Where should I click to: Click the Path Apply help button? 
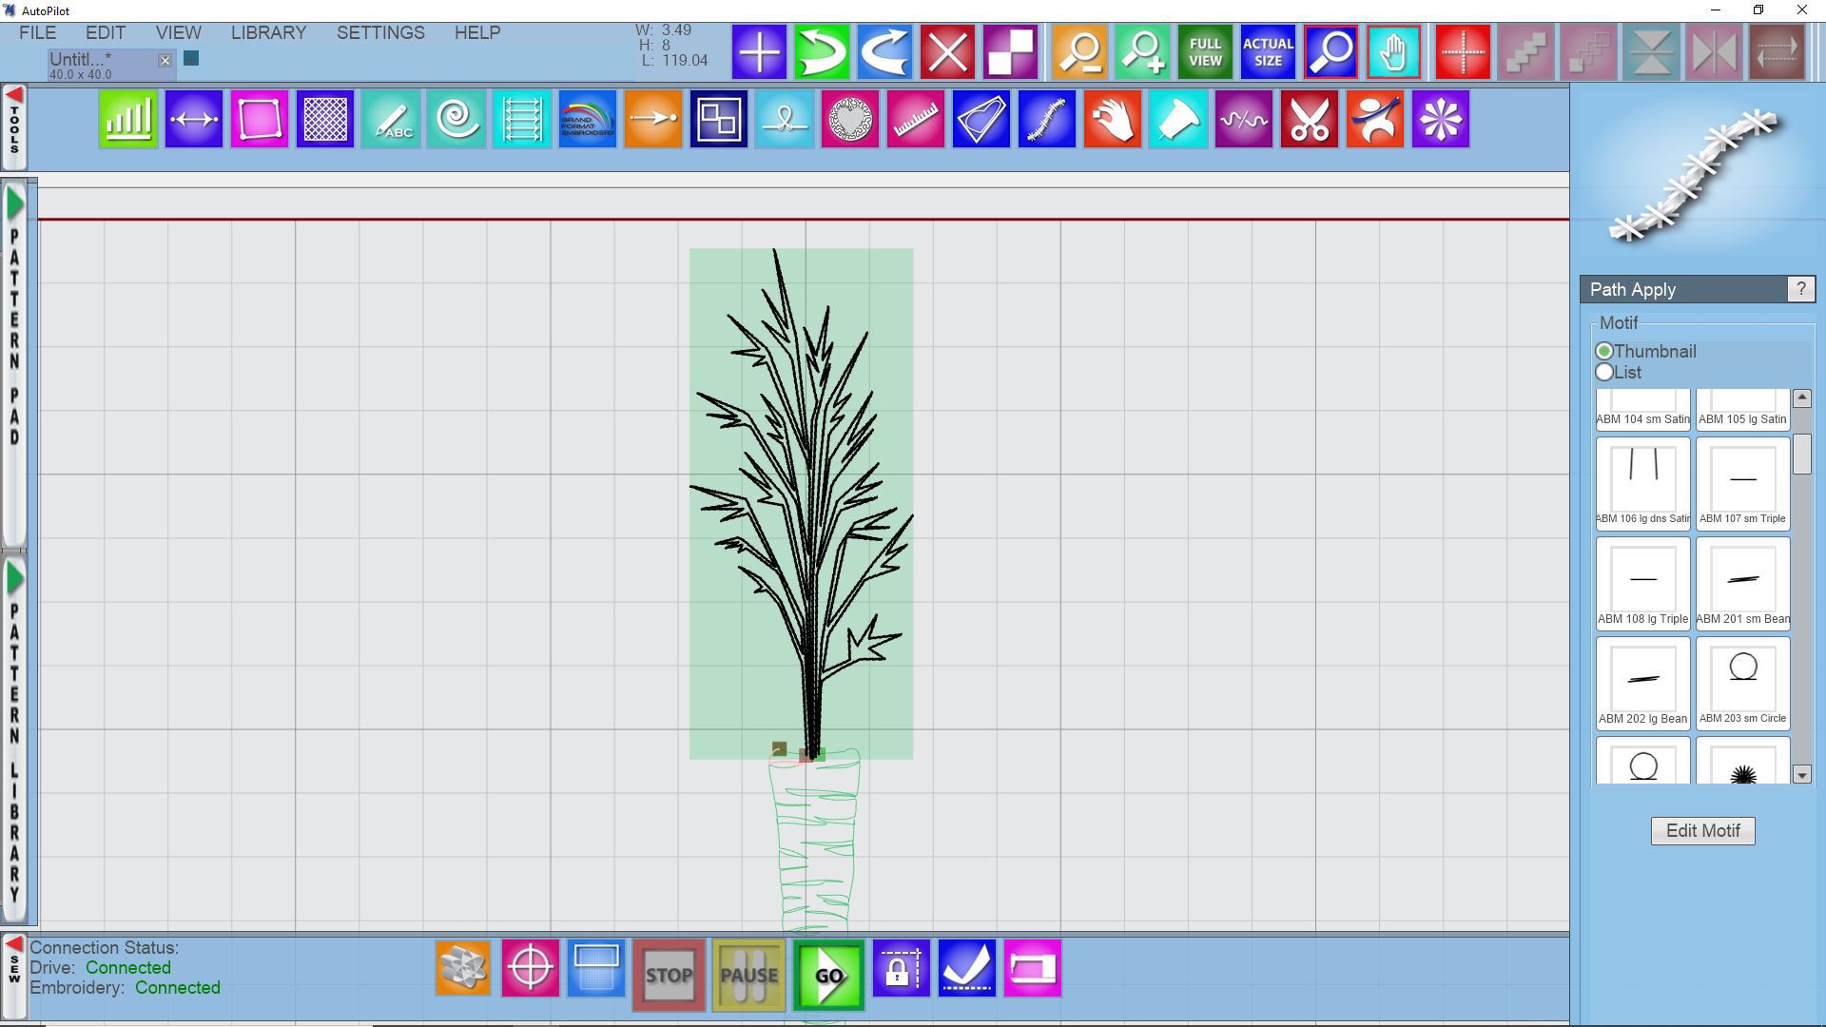[x=1800, y=290]
